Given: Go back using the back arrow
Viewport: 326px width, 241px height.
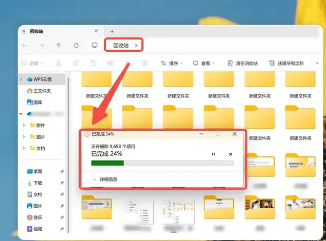Looking at the screenshot, I should tap(25, 45).
